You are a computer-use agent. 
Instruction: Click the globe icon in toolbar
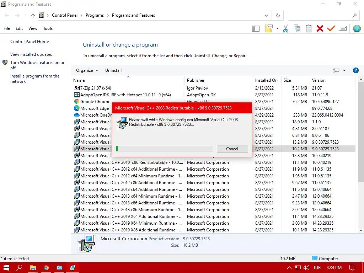[x=357, y=28]
